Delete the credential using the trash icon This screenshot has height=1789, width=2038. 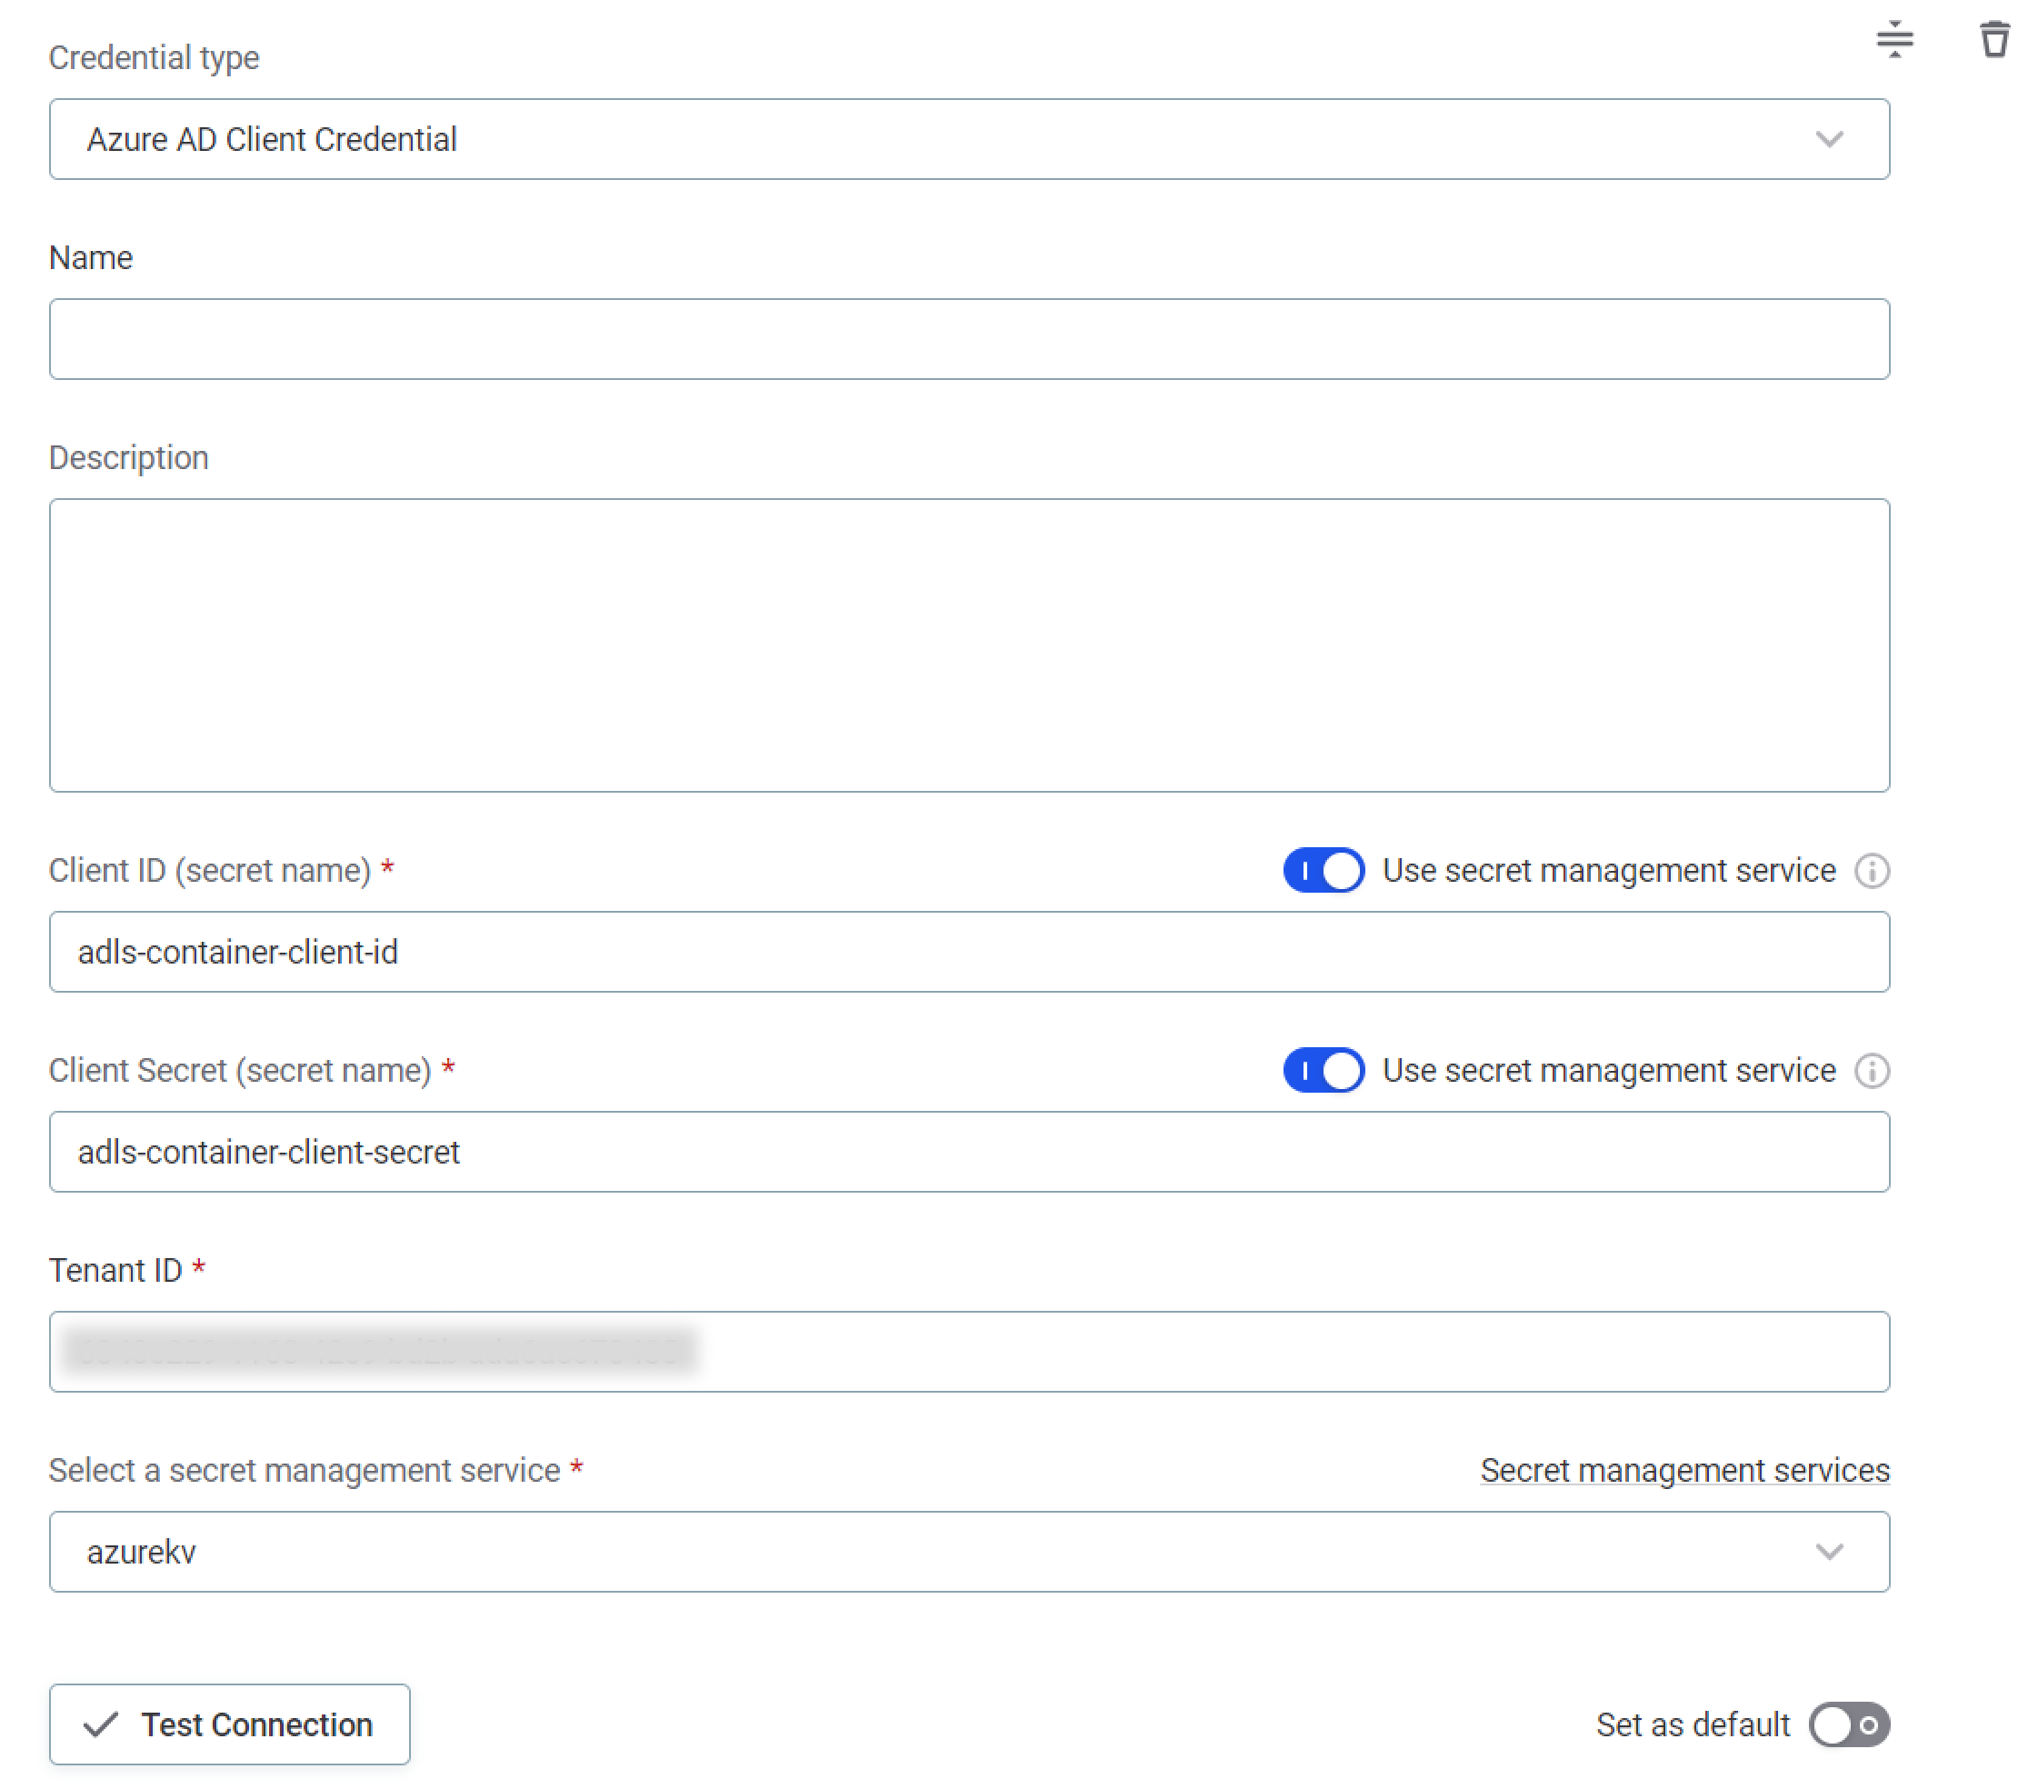point(1994,40)
